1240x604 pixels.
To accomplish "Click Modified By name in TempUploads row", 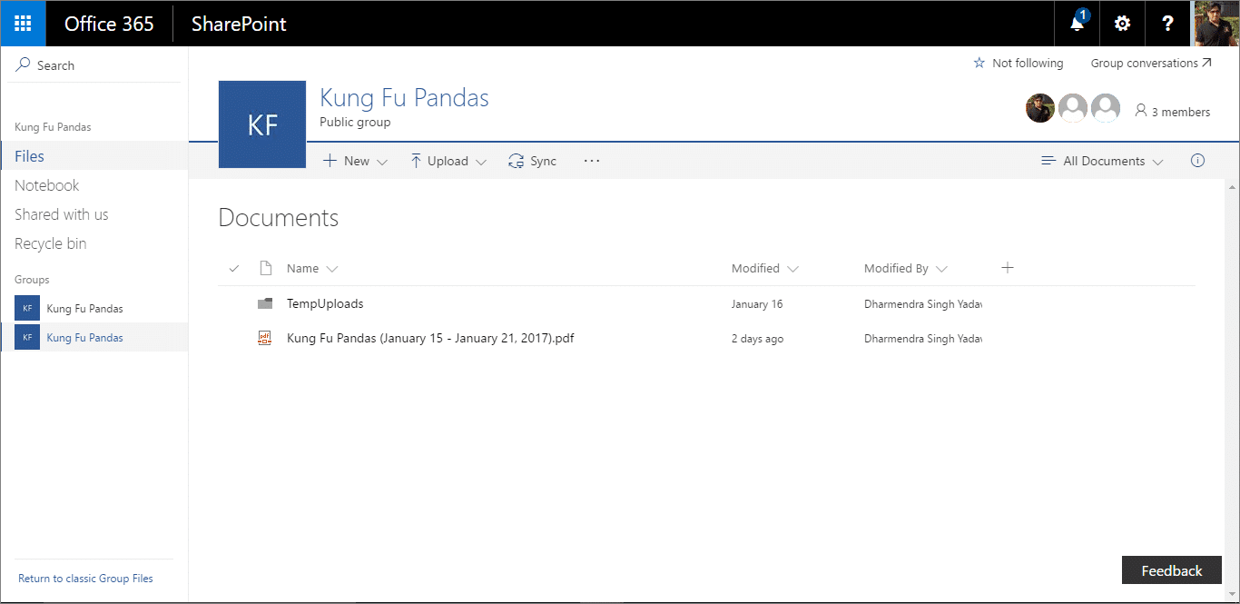I will 923,304.
